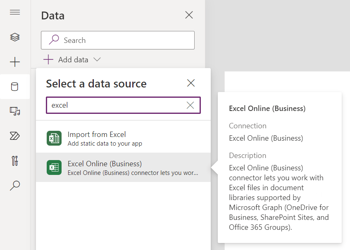Click the Search magnifier in left sidebar
The height and width of the screenshot is (250, 350).
coord(15,185)
